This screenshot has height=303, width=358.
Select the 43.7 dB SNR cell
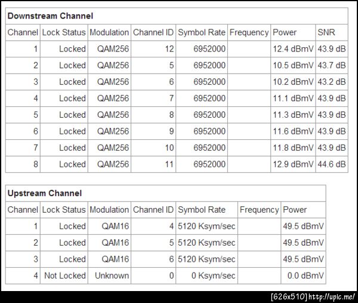coord(332,65)
